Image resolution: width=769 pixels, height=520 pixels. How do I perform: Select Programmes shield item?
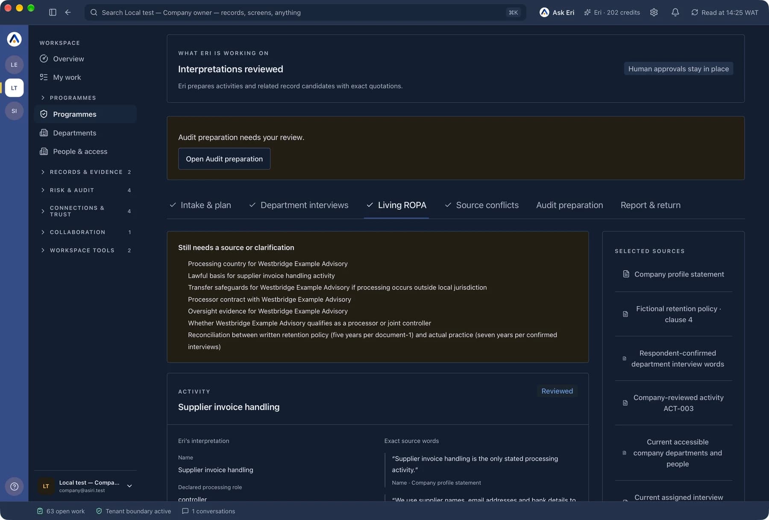click(85, 114)
